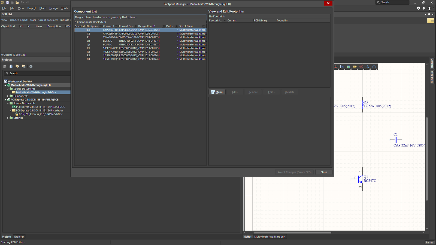
Task: Open the Libraries side panel tab
Action: (x=432, y=63)
